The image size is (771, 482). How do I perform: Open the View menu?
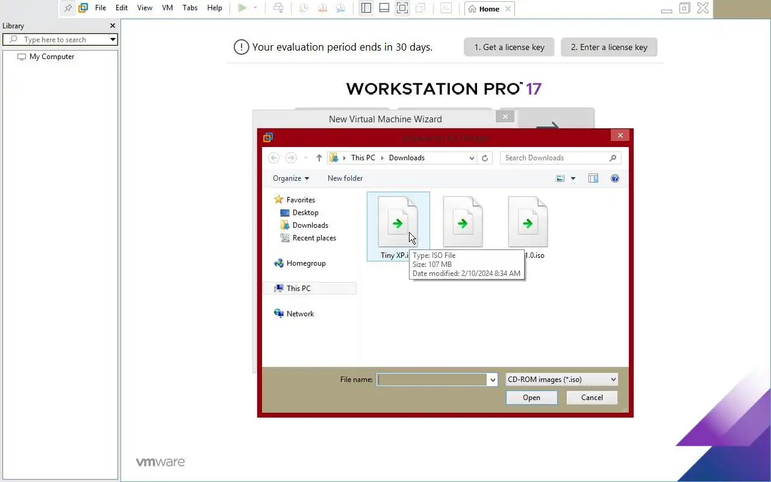(x=145, y=8)
